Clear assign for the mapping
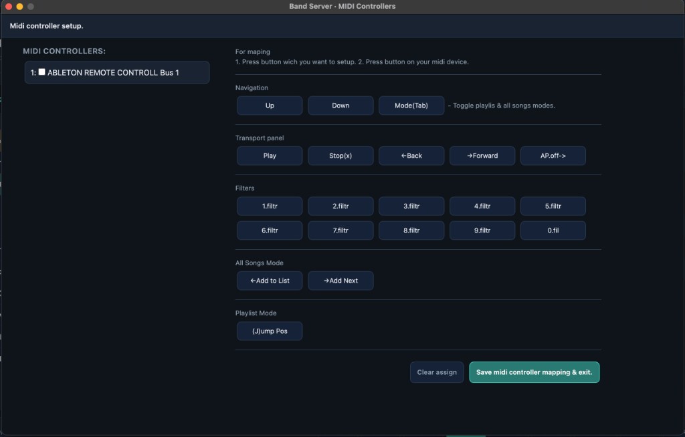 point(436,372)
